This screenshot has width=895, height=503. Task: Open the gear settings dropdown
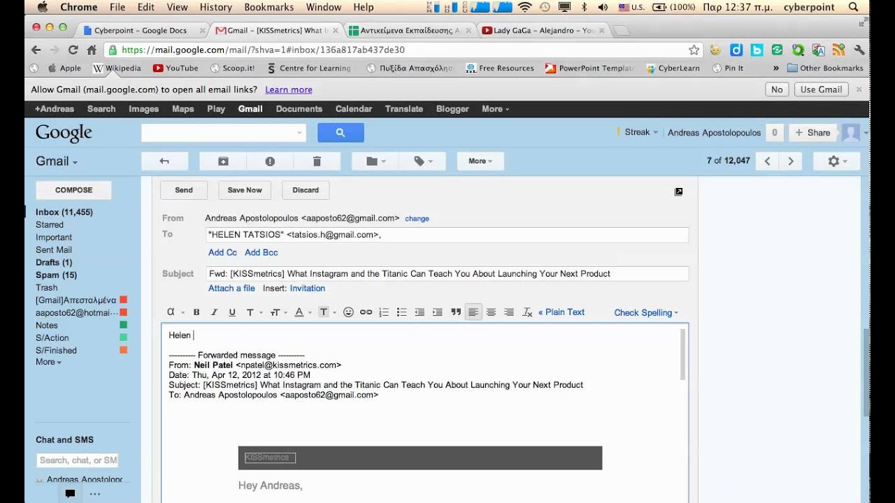pos(837,161)
